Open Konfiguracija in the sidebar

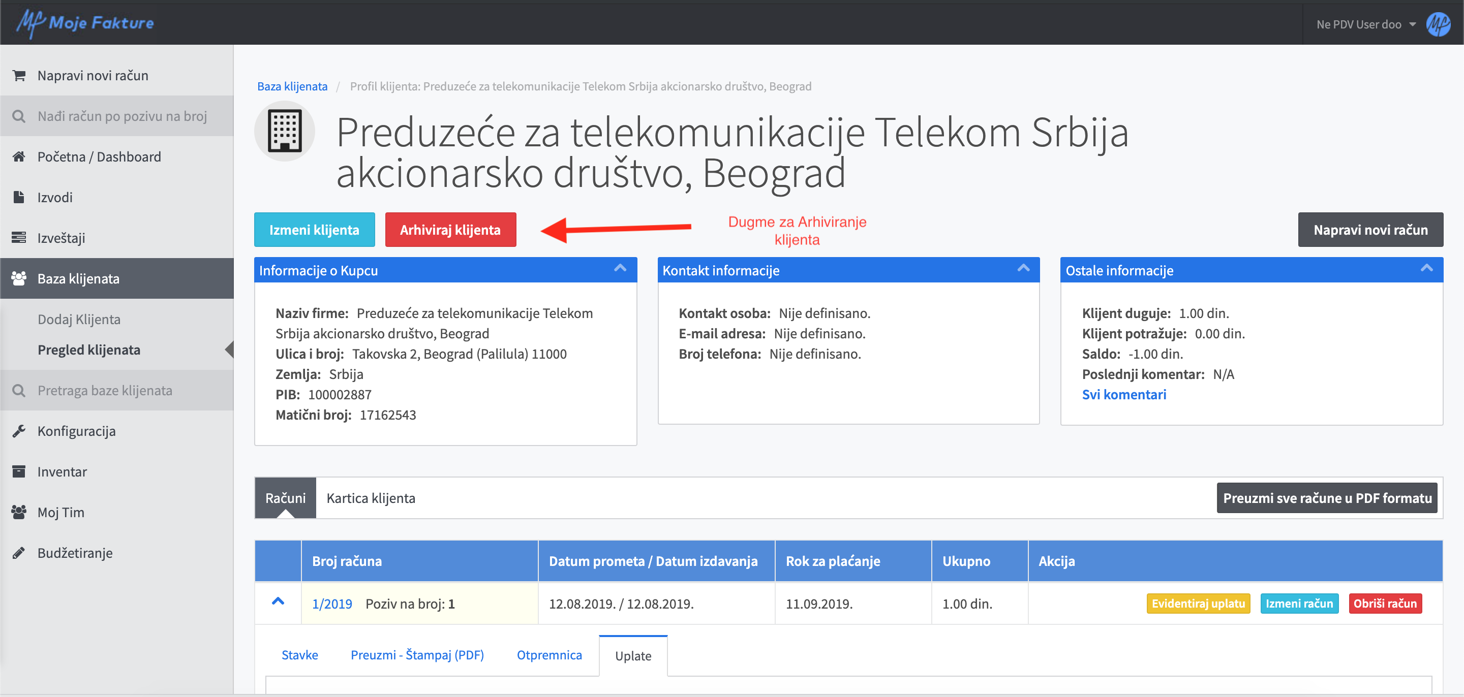pyautogui.click(x=116, y=431)
